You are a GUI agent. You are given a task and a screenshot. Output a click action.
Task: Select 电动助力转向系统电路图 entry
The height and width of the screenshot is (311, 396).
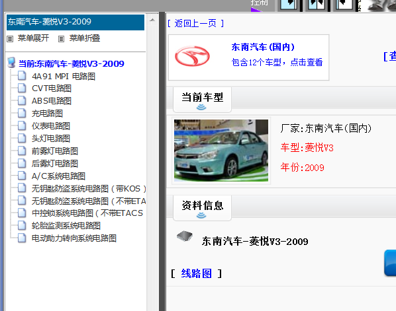(x=74, y=238)
